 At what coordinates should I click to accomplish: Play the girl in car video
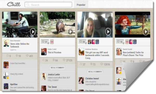tap(108, 32)
